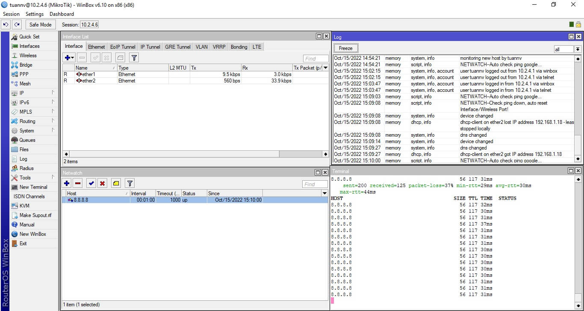The height and width of the screenshot is (311, 584).
Task: Open the Mesh sidebar entry
Action: click(x=25, y=84)
